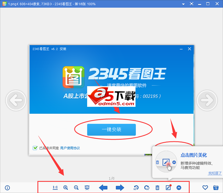
Task: Dismiss tip via 我知道了 link
Action: (215, 173)
